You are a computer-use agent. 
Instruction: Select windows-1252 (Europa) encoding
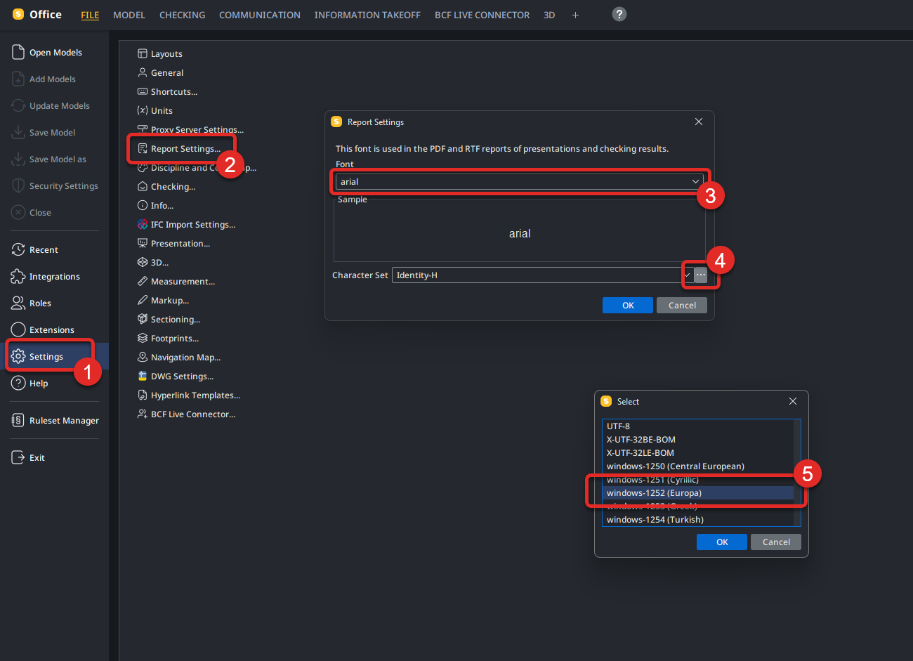tap(698, 493)
